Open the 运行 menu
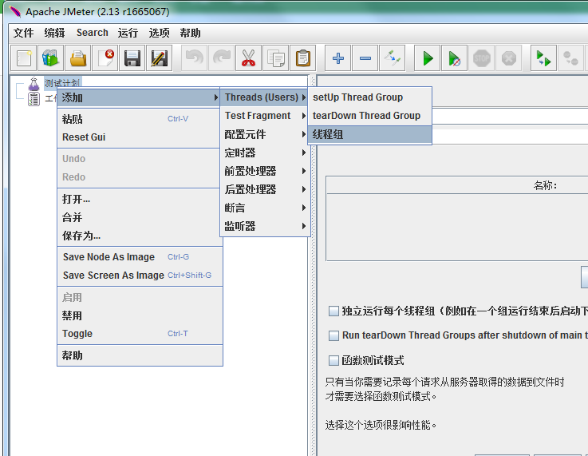588x456 pixels. 128,33
